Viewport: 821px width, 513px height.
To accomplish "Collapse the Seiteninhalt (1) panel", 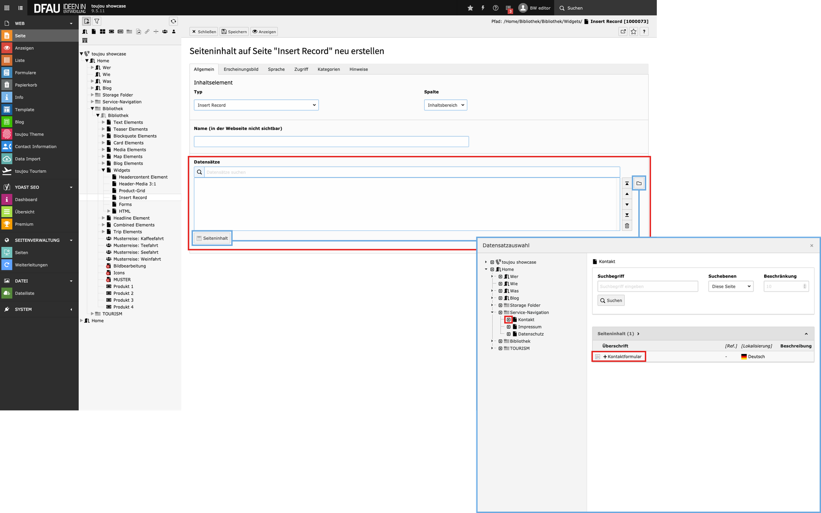I will 806,334.
